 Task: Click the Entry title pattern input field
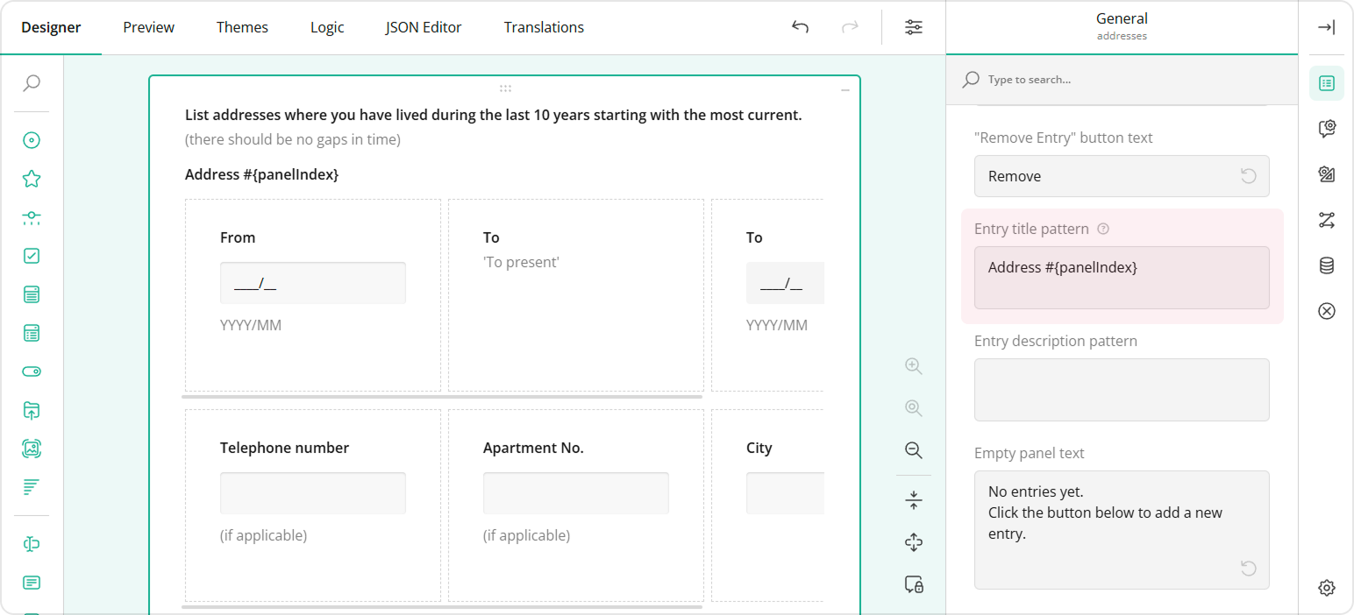(x=1122, y=279)
